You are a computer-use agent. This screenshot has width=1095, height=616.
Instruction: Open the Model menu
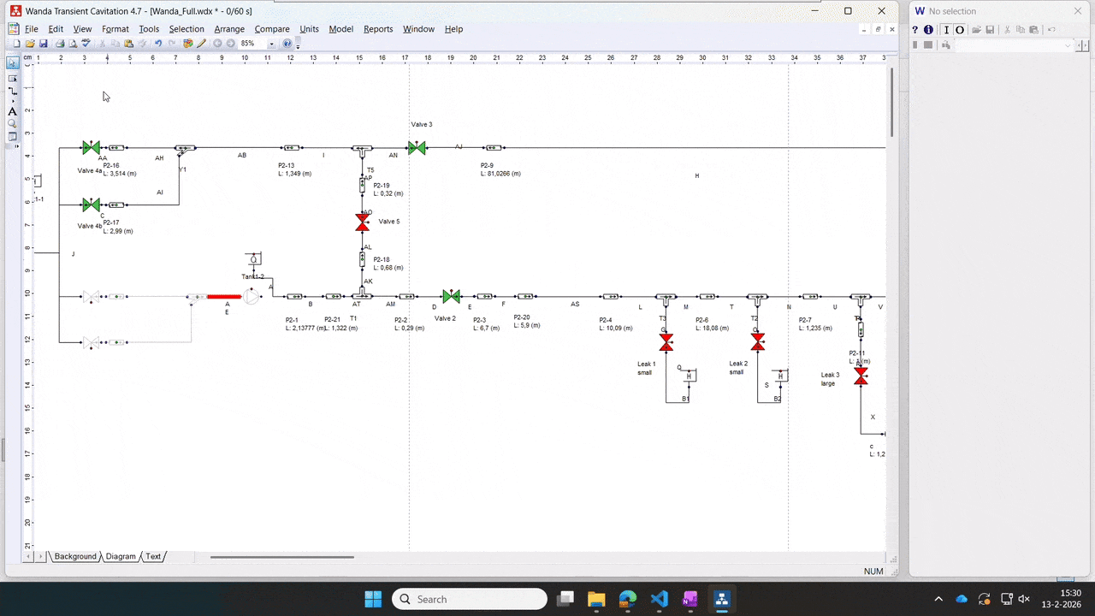coord(340,29)
